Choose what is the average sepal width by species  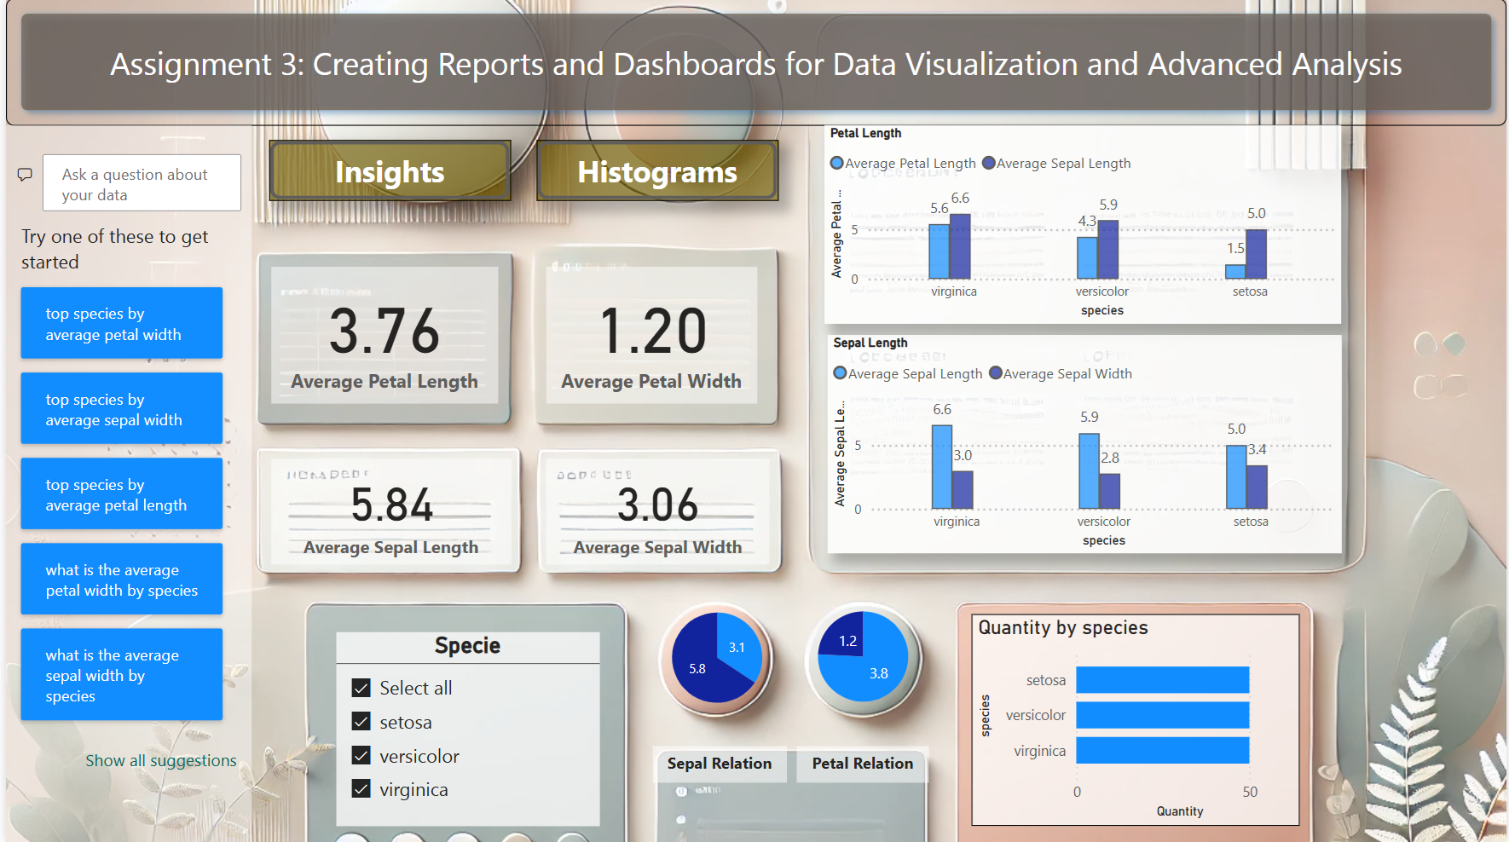pos(122,674)
